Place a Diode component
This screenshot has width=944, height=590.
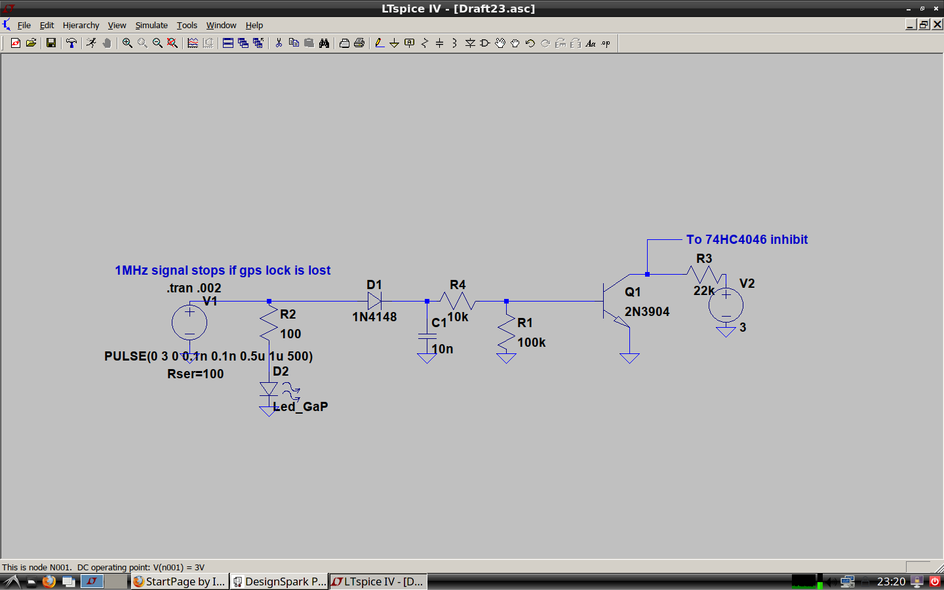[x=470, y=43]
